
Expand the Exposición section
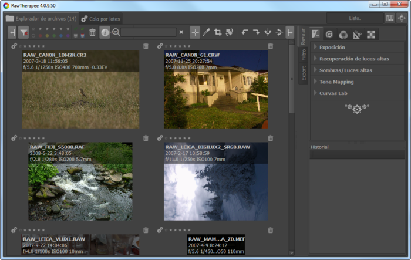click(x=357, y=47)
